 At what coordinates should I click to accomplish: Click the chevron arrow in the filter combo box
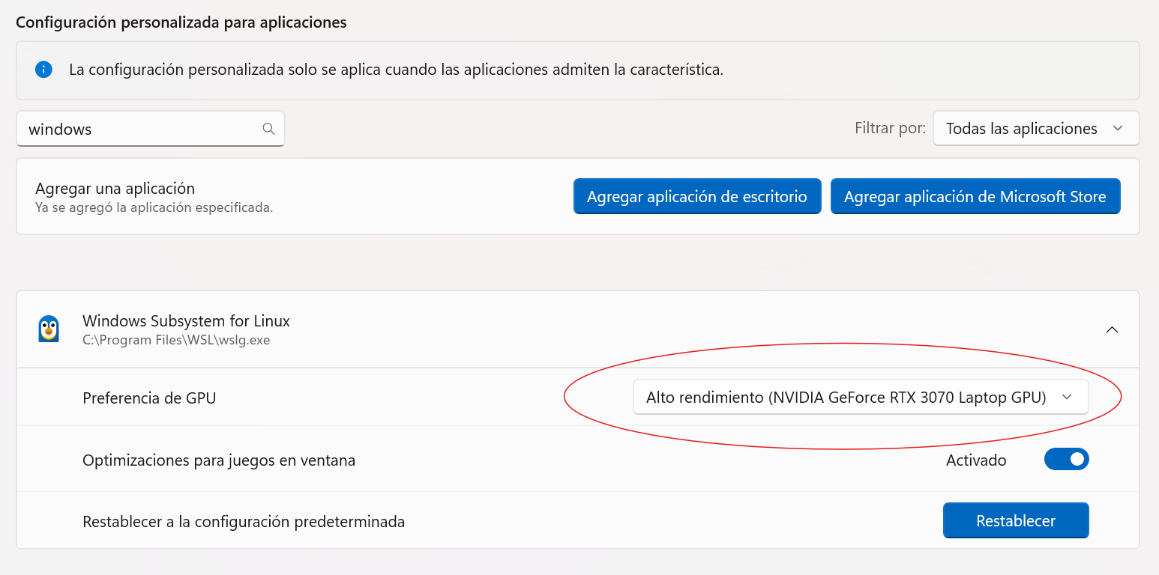[1118, 129]
